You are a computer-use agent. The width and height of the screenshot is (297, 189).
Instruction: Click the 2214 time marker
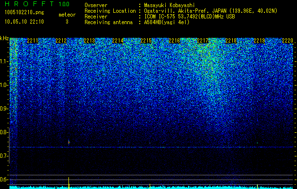pos(118,41)
